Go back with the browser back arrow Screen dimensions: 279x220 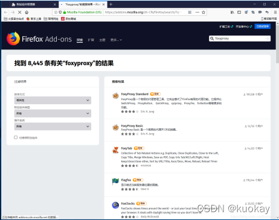pyautogui.click(x=5, y=12)
